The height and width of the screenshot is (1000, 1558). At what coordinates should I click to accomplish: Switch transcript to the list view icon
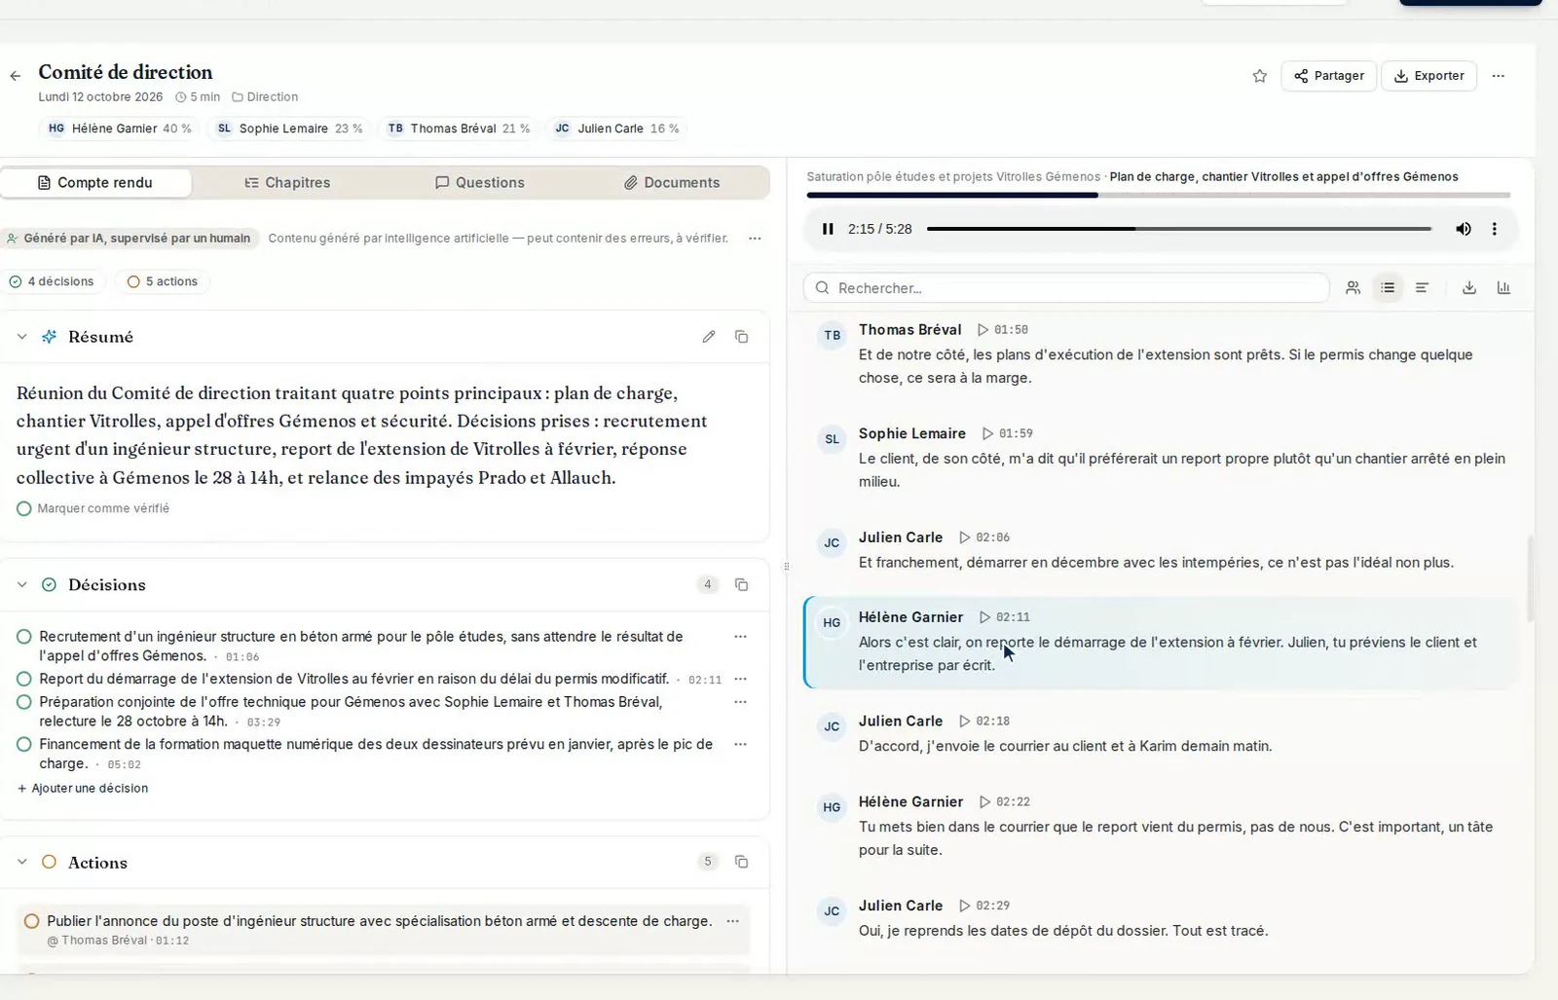pyautogui.click(x=1388, y=288)
